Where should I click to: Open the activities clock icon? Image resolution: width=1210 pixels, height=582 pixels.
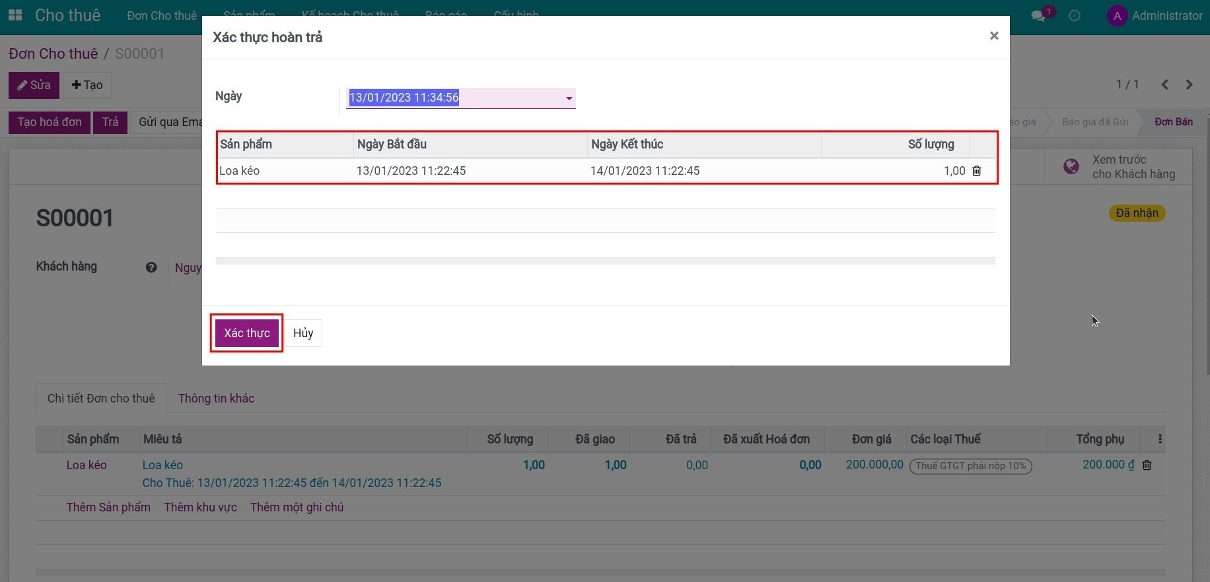[1075, 16]
